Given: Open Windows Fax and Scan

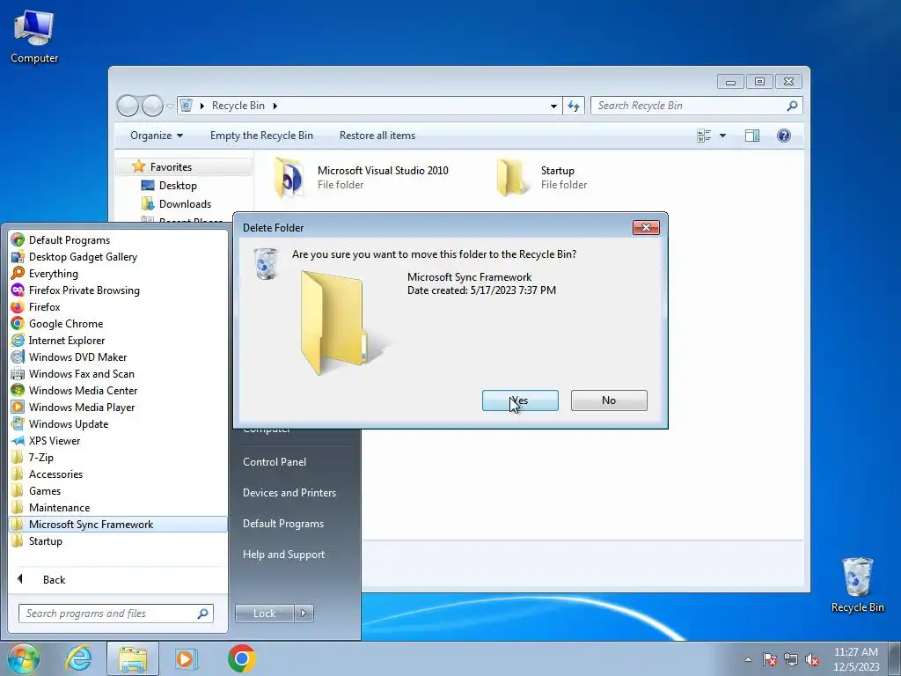Looking at the screenshot, I should [x=118, y=373].
